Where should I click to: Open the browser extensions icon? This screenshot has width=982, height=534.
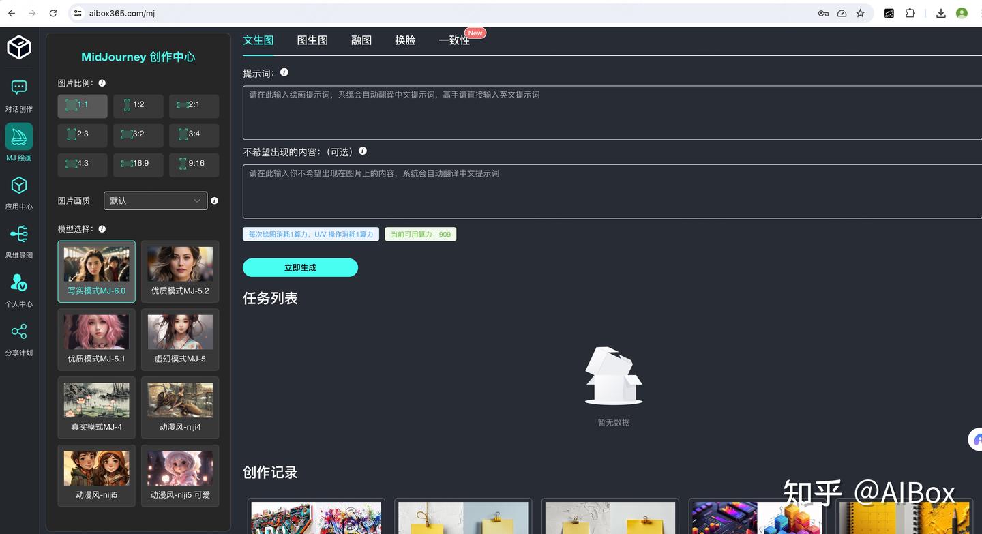(910, 12)
